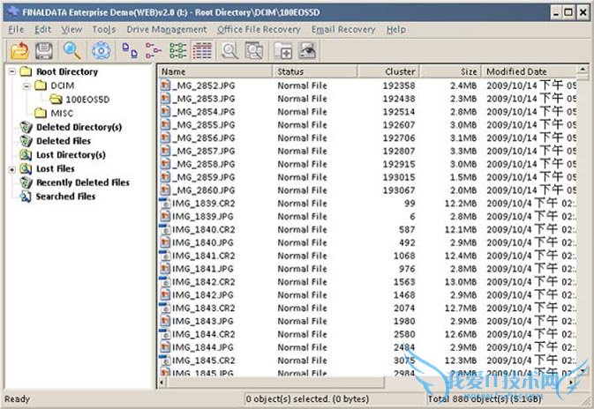Select file _MG_2855.JPG

tap(204, 125)
